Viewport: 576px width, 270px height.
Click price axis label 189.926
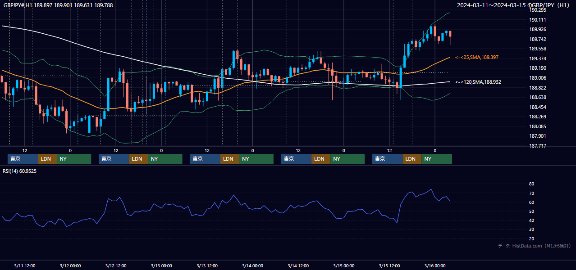tap(538, 29)
